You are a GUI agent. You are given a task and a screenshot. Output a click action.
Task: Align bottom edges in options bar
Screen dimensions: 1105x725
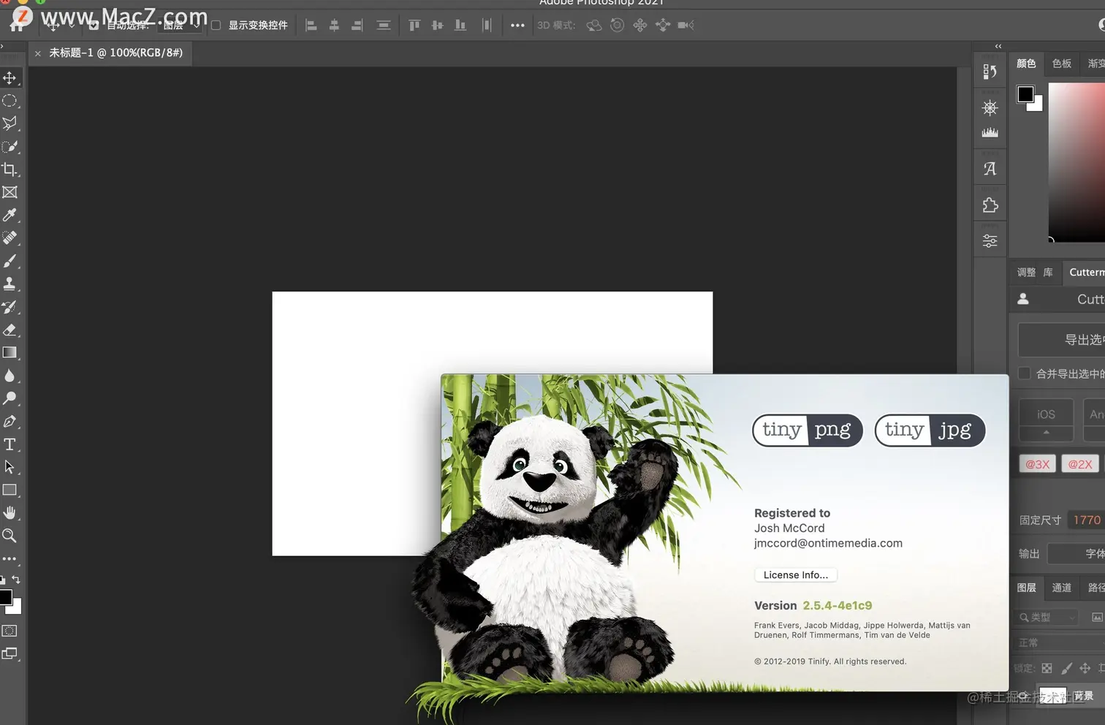(x=460, y=26)
